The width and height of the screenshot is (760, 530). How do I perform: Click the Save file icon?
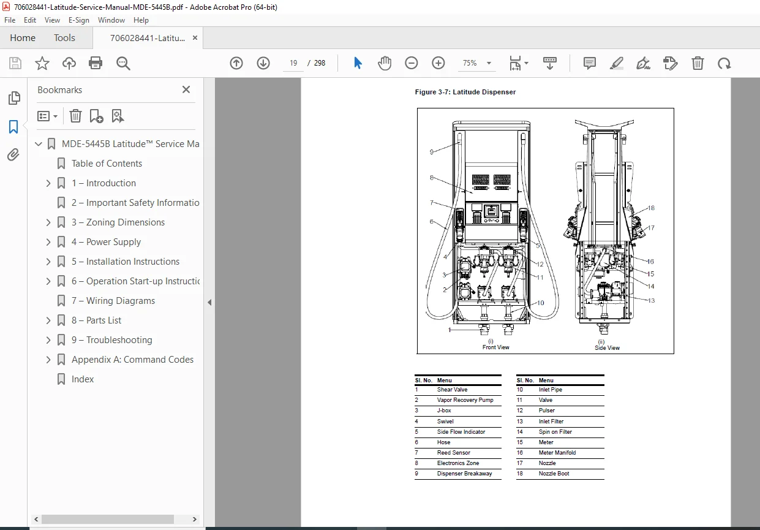[x=15, y=63]
